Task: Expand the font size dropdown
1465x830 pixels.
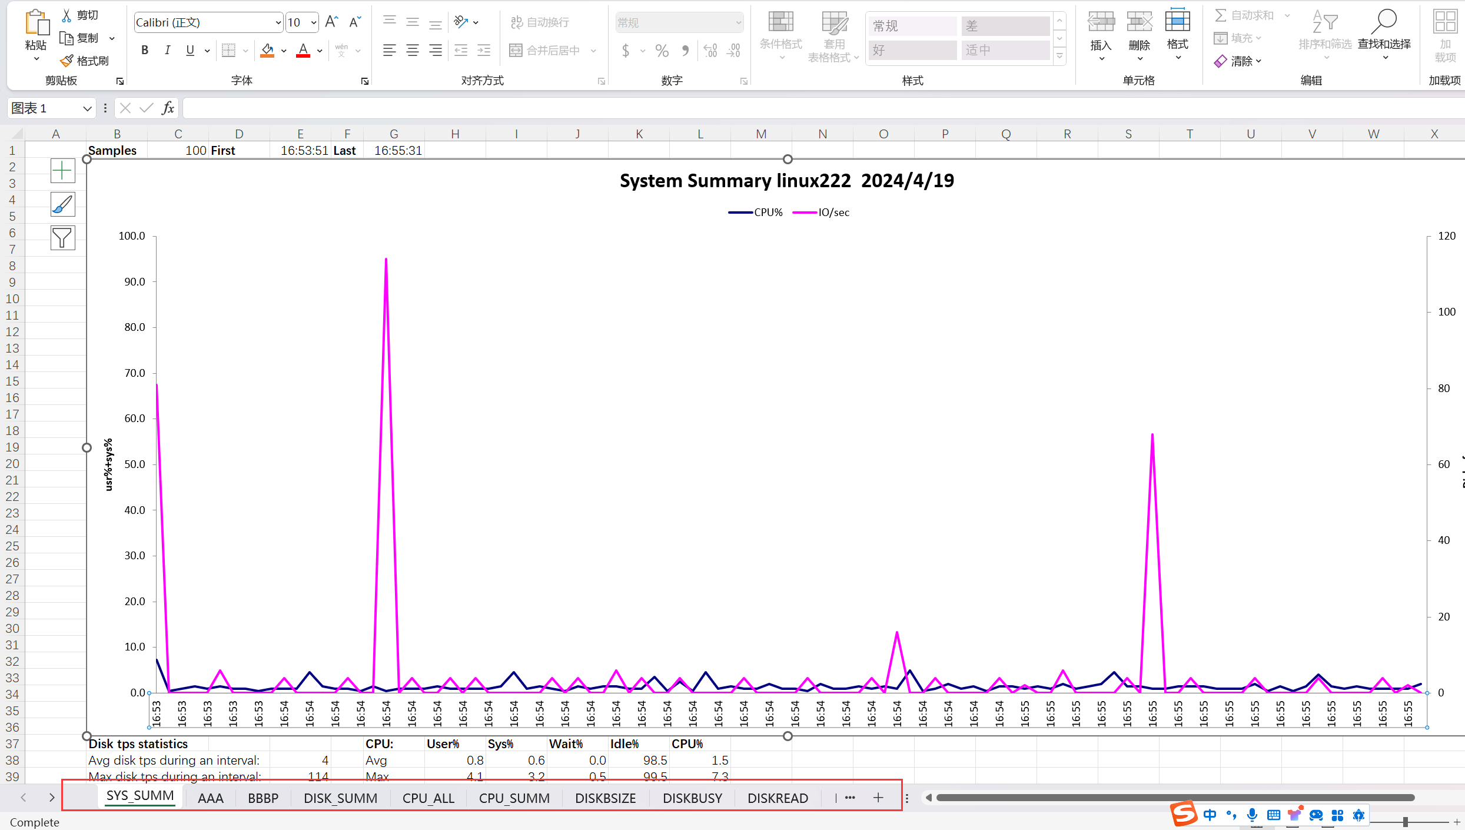Action: [x=313, y=22]
